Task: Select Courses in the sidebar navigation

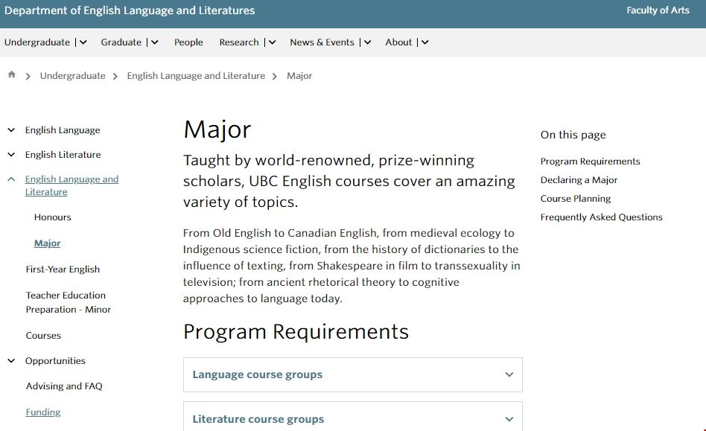Action: pos(43,335)
